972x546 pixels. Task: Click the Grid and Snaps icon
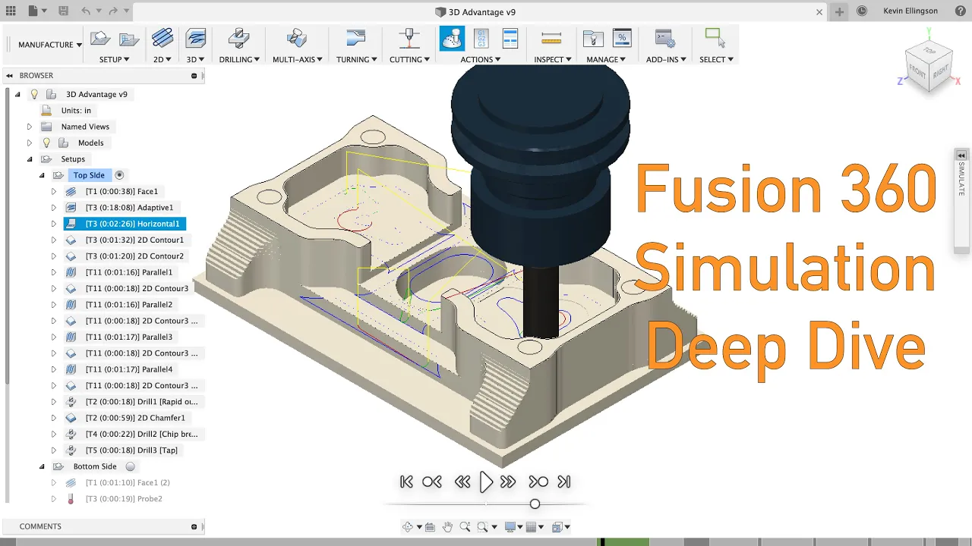point(532,527)
